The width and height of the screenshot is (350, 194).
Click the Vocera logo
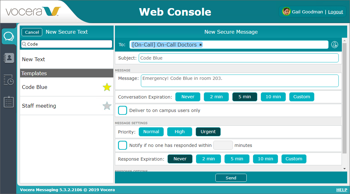tap(33, 11)
